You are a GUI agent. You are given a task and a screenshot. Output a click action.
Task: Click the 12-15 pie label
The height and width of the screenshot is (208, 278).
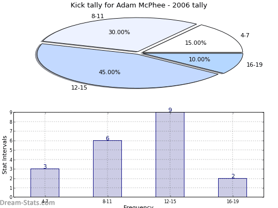pos(79,87)
